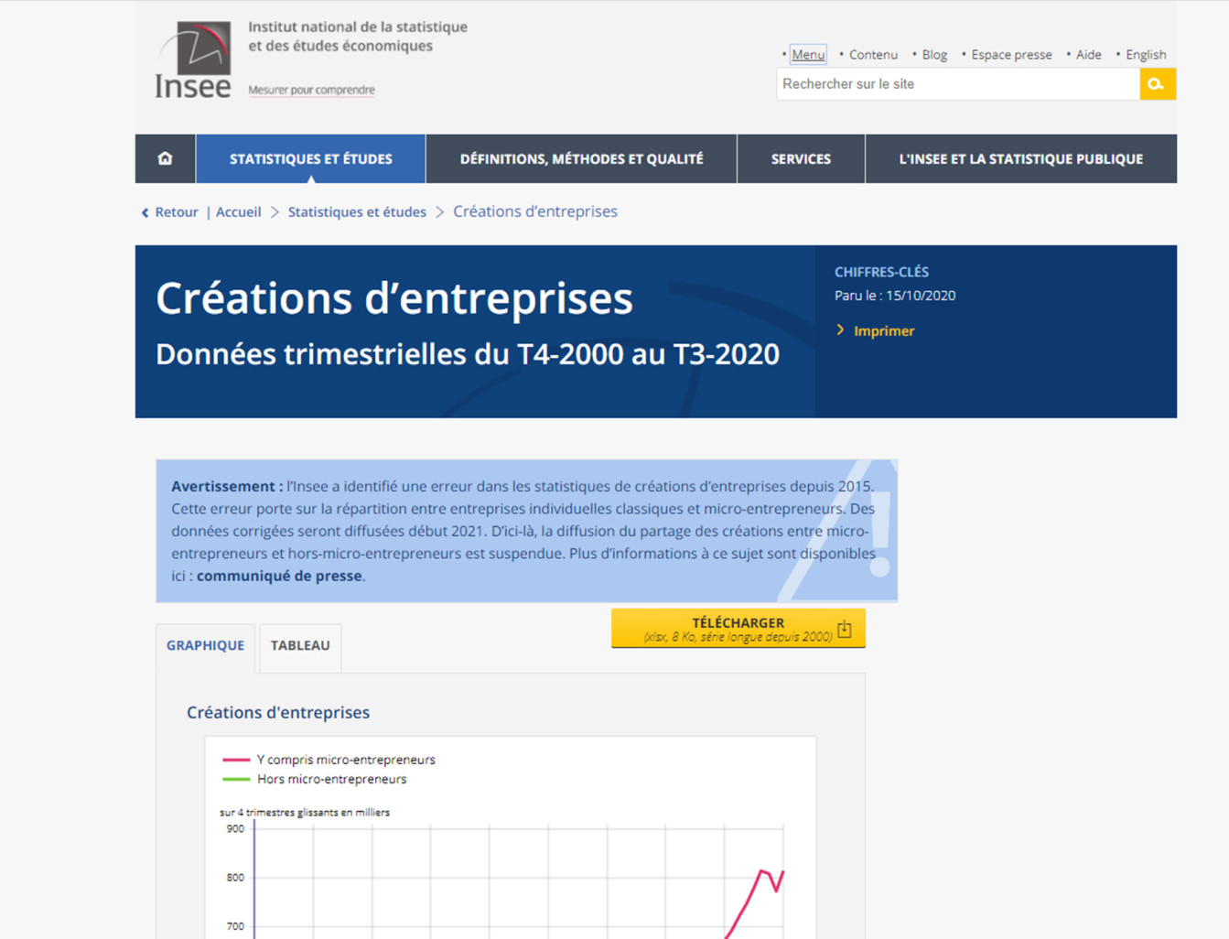Toggle the 'Y compris micro-entrepreneurs' legend entry
Screen dimensions: 1229x939
[346, 759]
